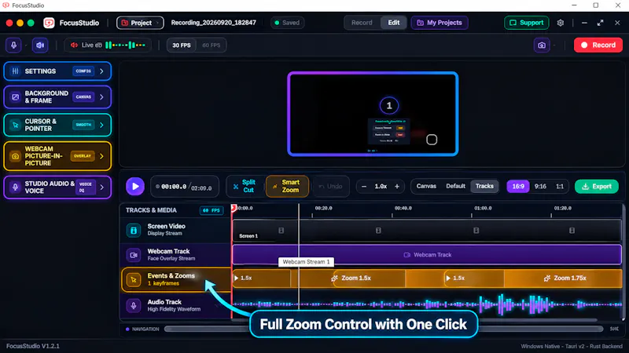Select the Zoom 1.75x event clip

[x=563, y=278]
